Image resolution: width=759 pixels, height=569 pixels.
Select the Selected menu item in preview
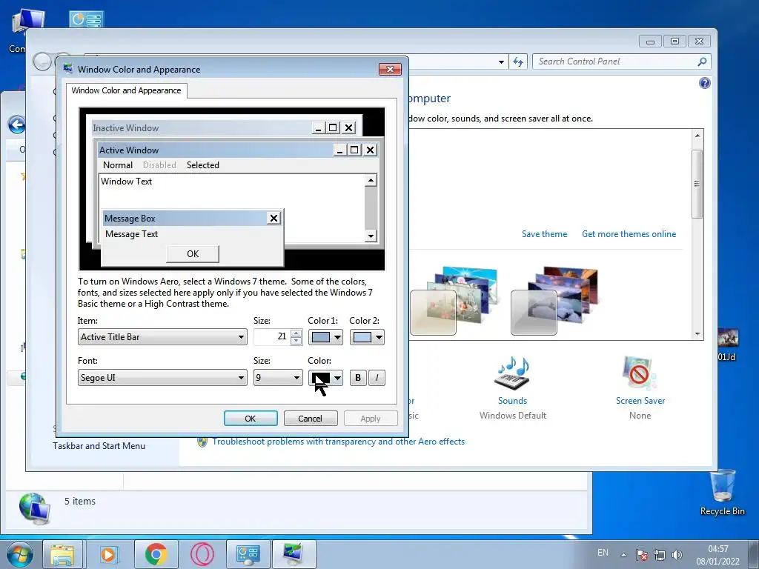click(x=203, y=165)
